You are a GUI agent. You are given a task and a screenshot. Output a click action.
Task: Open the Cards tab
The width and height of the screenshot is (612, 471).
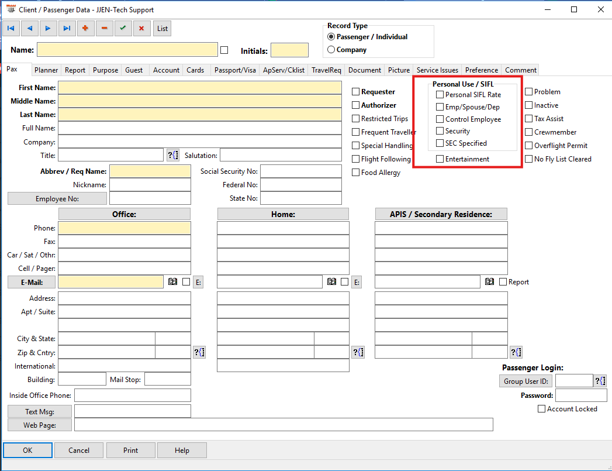pos(195,70)
